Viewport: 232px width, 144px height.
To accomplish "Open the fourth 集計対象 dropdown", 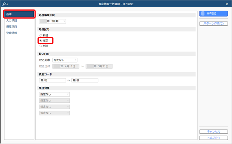I will point(55,113).
